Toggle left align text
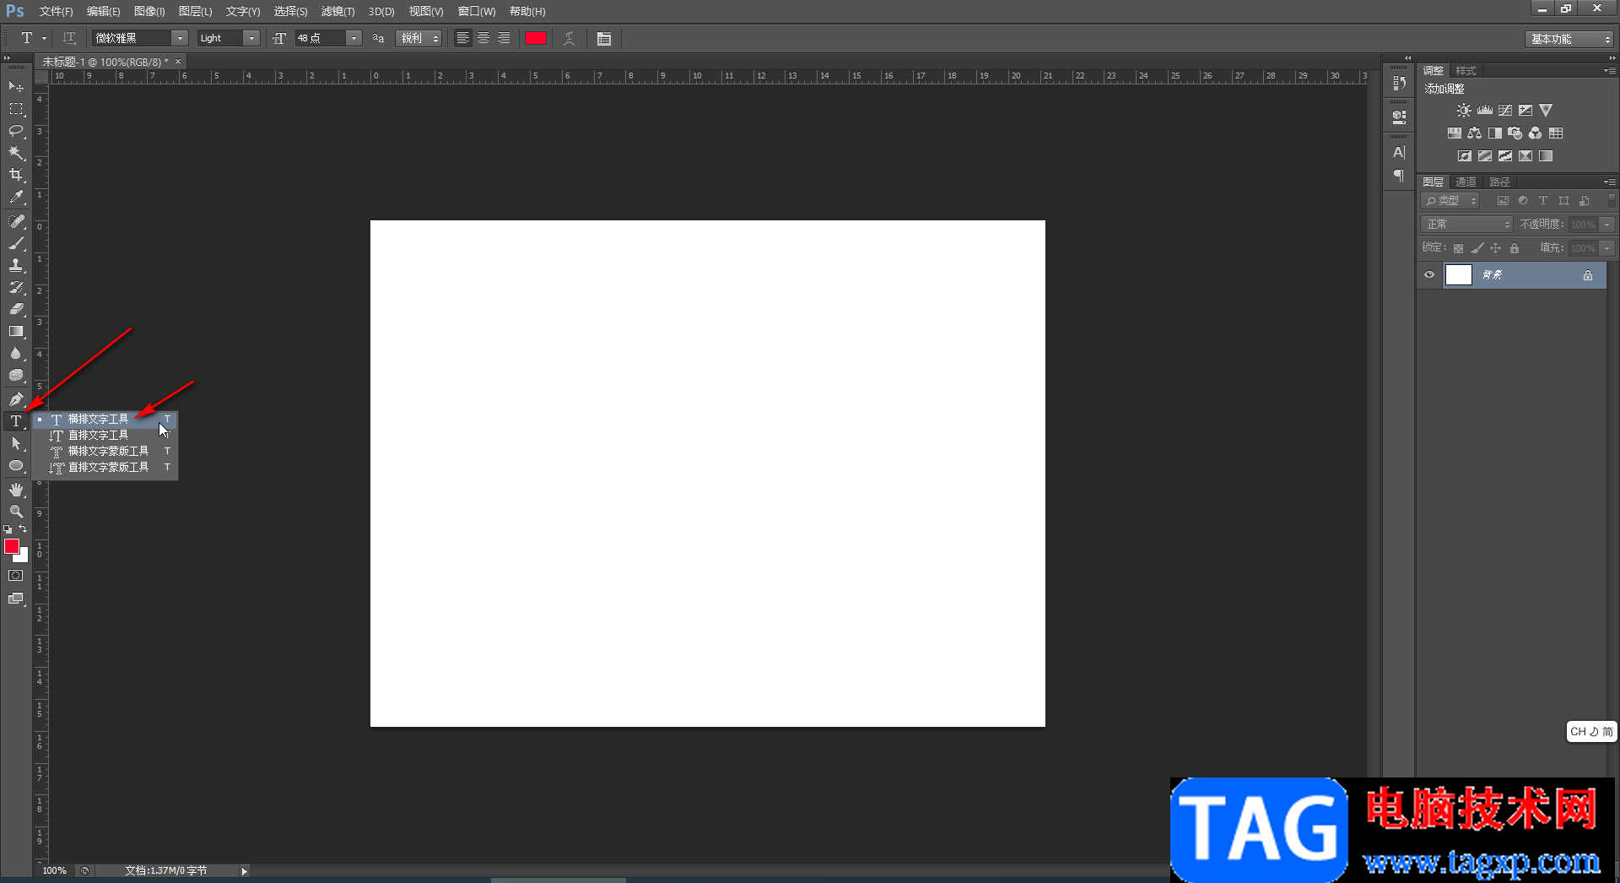This screenshot has height=883, width=1620. coord(462,38)
